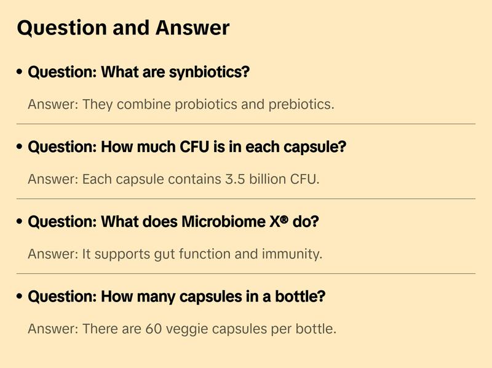The image size is (492, 368).
Task: Select the "What does Microbiome X® do?" question
Action: point(173,222)
